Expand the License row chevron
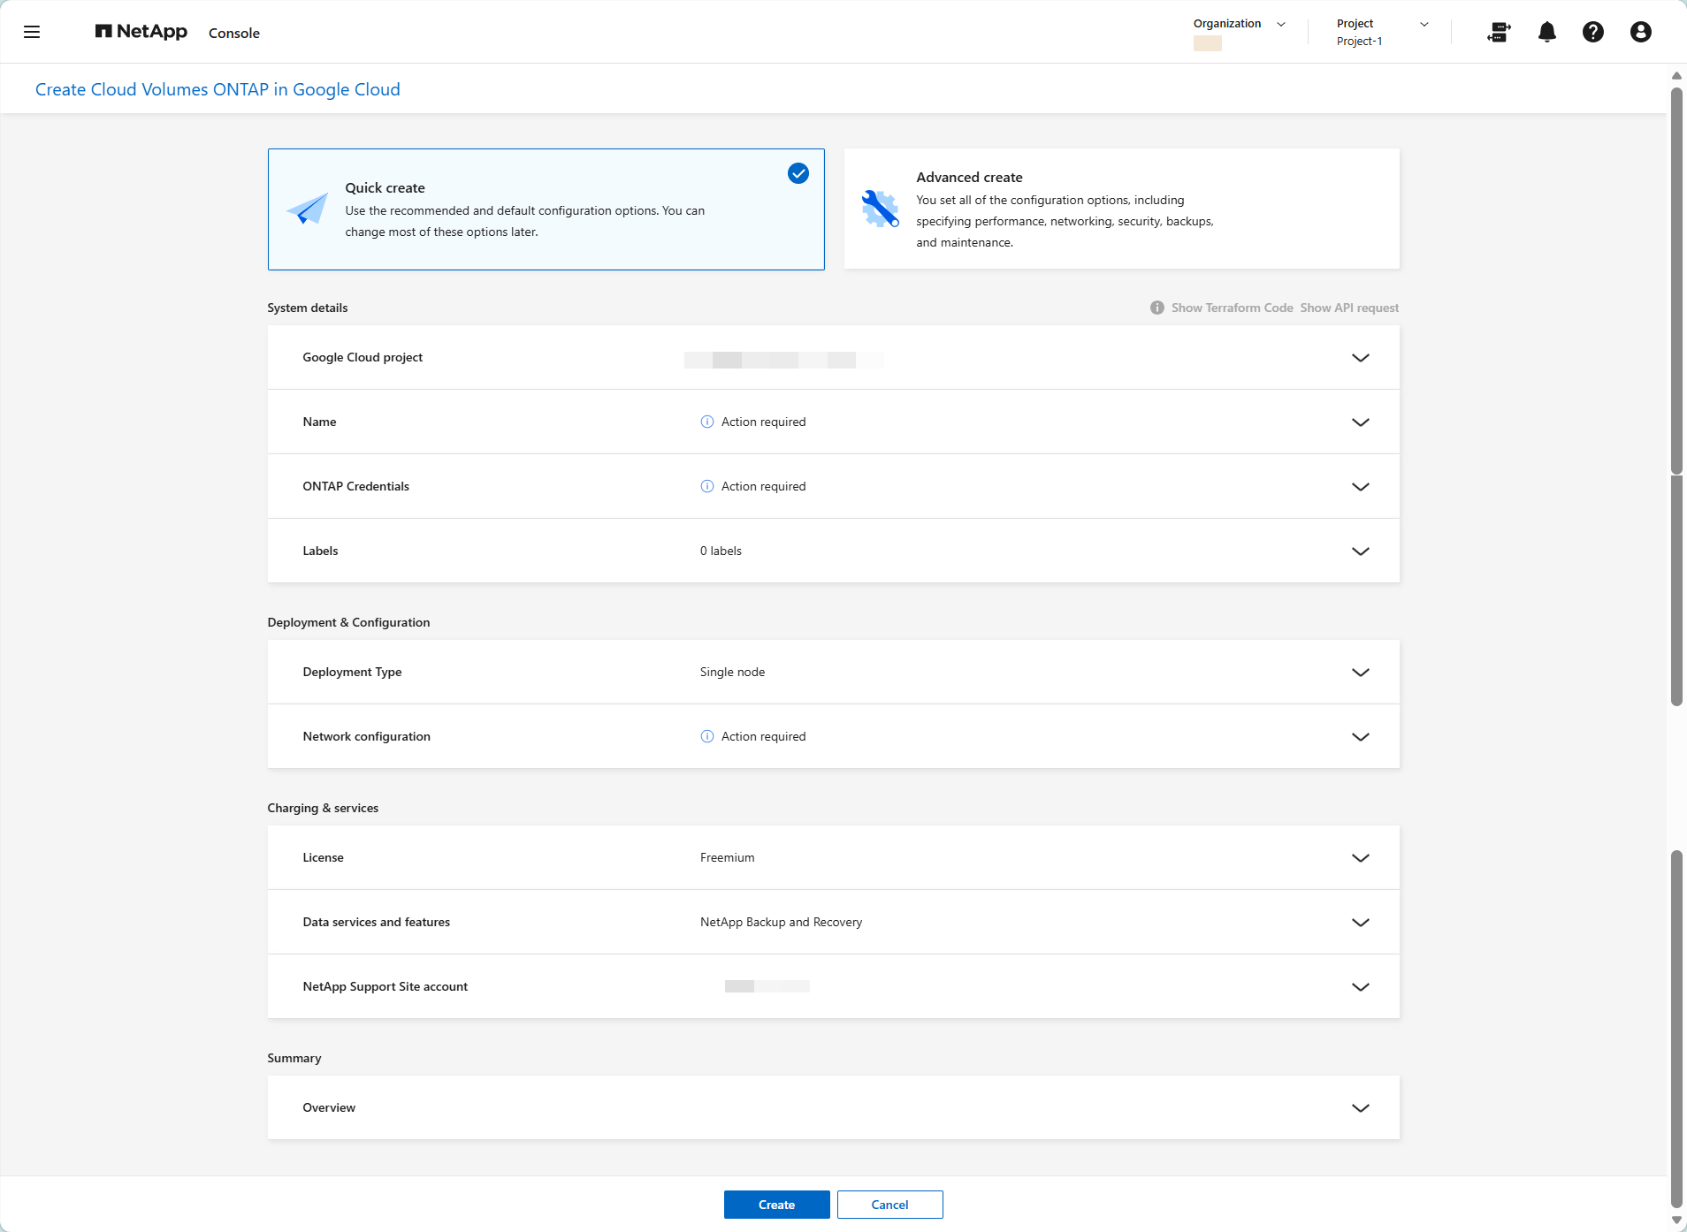This screenshot has height=1232, width=1687. [x=1360, y=858]
